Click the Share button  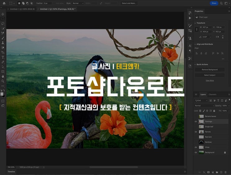(x=214, y=3)
